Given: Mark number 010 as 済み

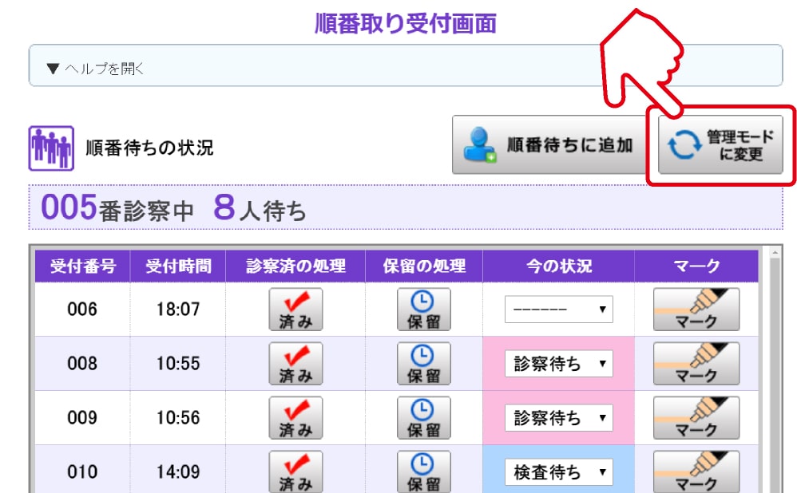Looking at the screenshot, I should 295,471.
